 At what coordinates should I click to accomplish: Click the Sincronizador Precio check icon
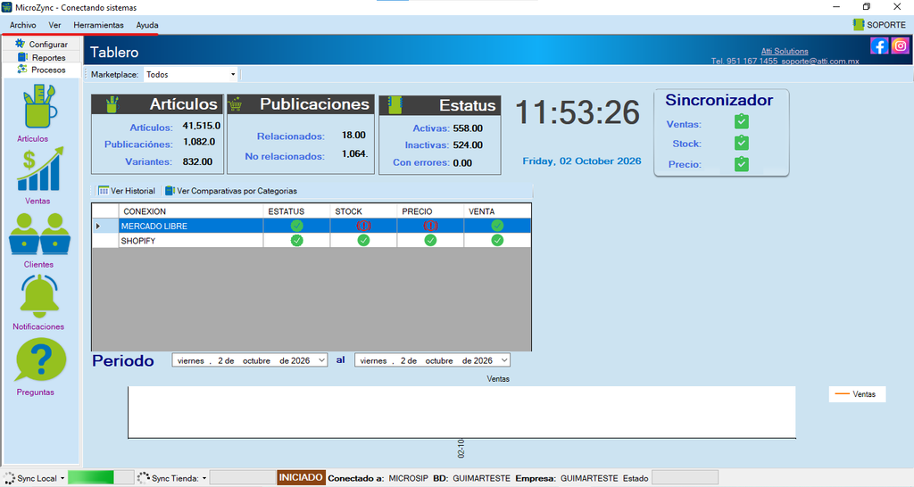[x=742, y=164]
